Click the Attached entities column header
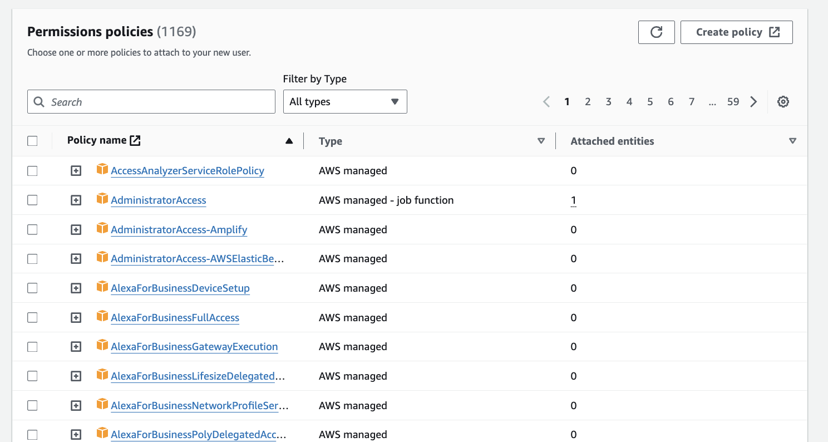This screenshot has height=442, width=828. (x=612, y=141)
